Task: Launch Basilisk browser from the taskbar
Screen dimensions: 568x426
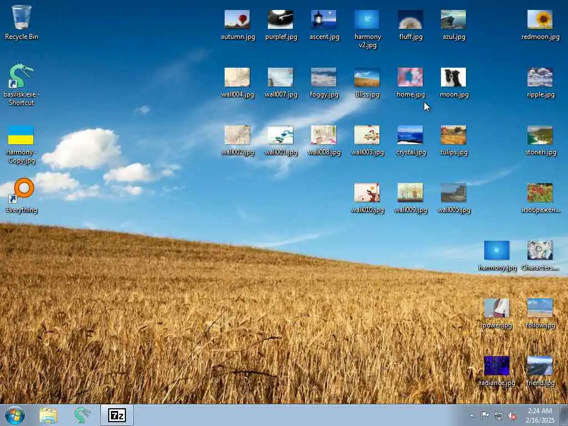Action: pyautogui.click(x=82, y=415)
